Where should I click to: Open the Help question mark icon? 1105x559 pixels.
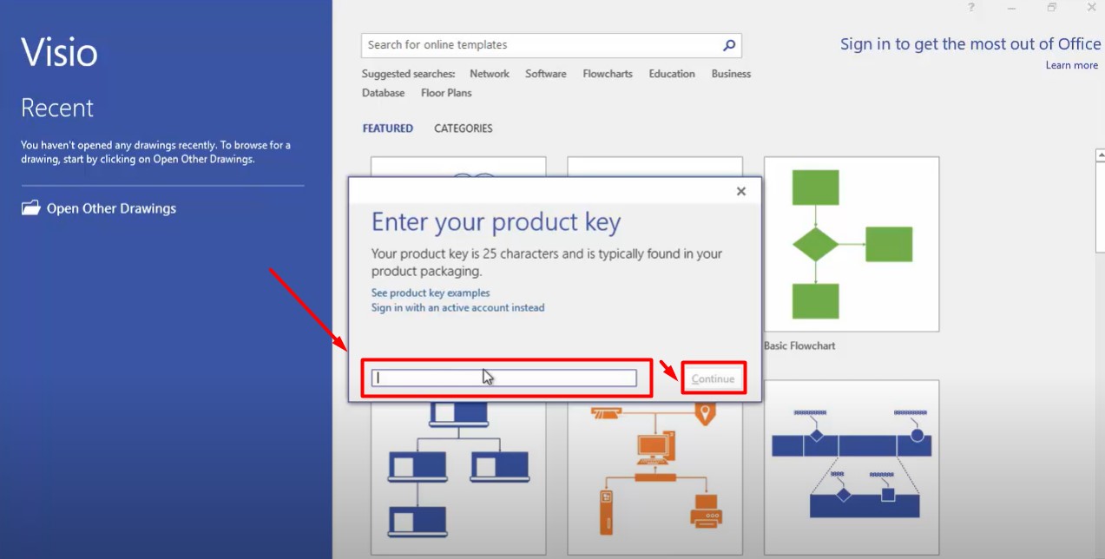[971, 8]
